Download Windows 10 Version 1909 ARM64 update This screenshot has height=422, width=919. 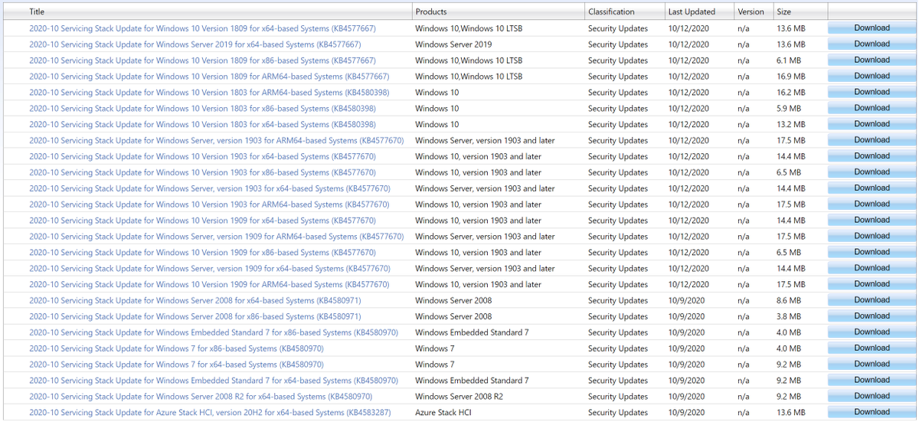872,285
